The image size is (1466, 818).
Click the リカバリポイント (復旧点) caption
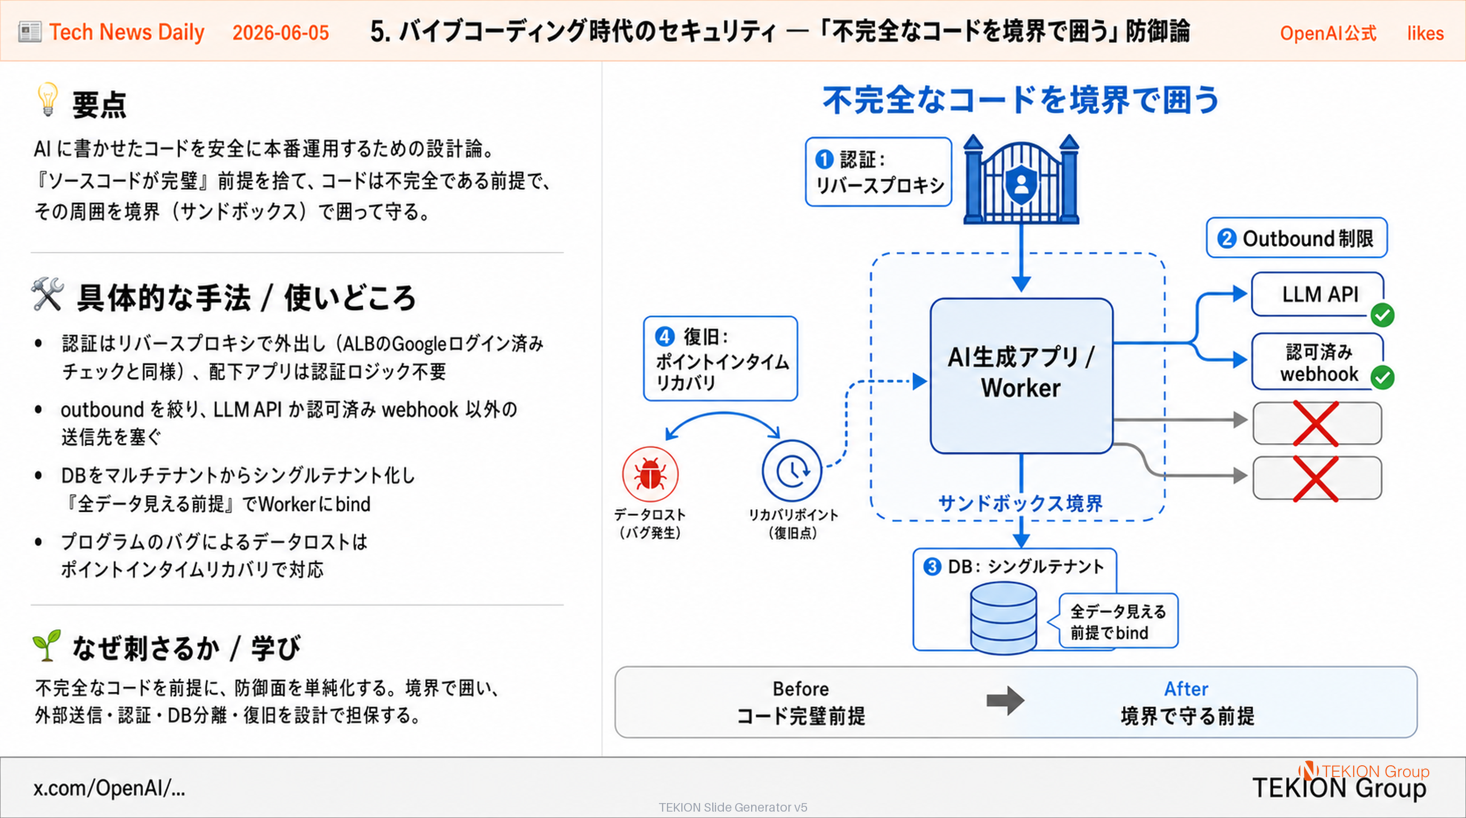(793, 523)
